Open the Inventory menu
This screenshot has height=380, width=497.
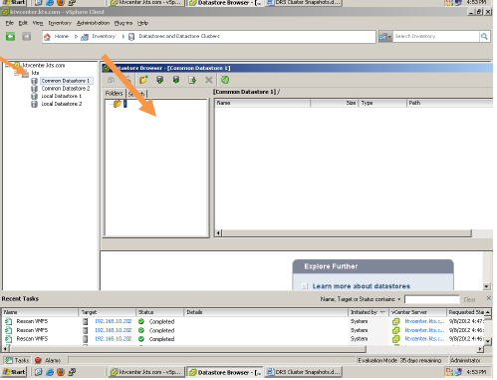tap(60, 23)
